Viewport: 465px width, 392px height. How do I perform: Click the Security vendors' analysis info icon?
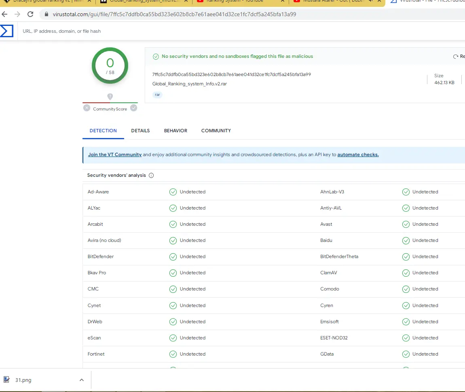click(151, 175)
